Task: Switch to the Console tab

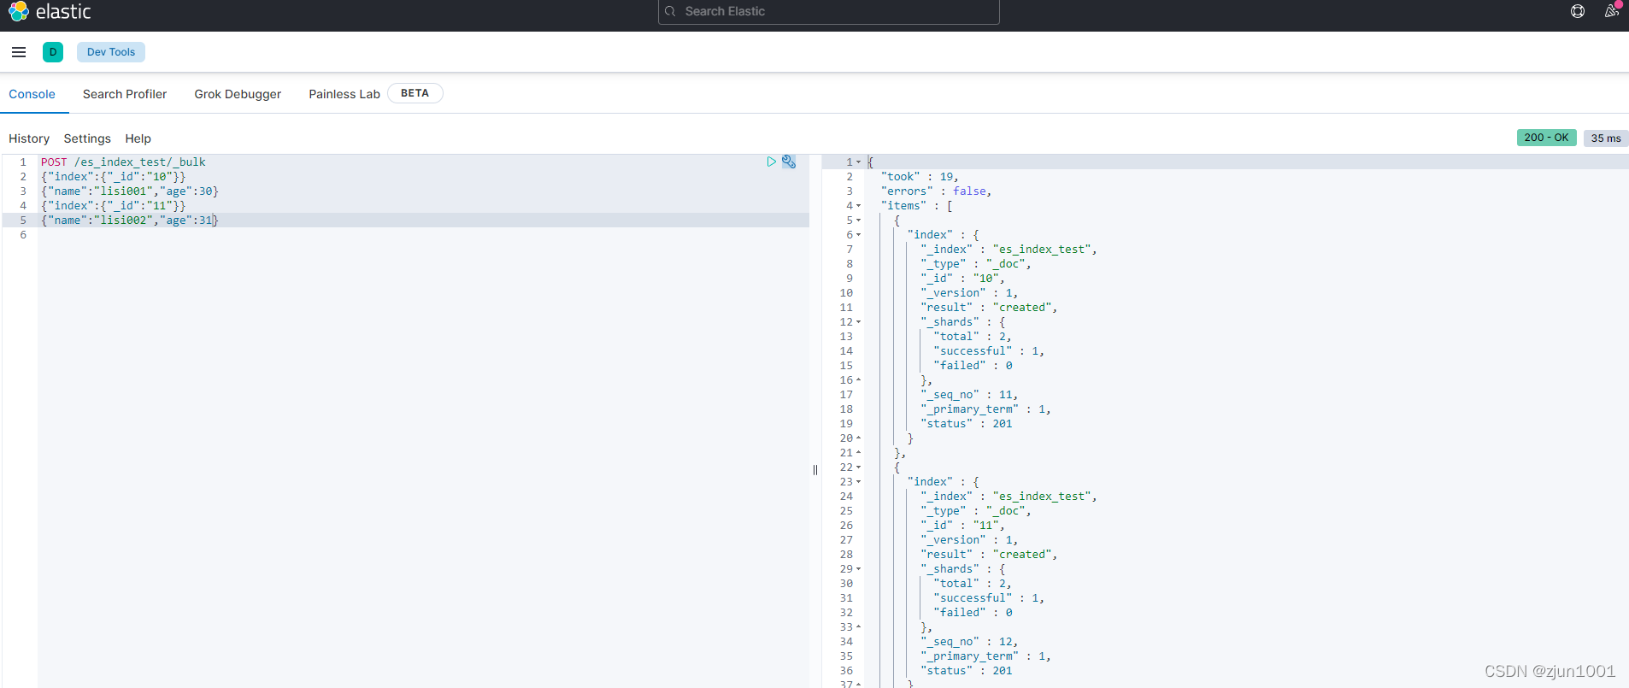Action: pos(32,94)
